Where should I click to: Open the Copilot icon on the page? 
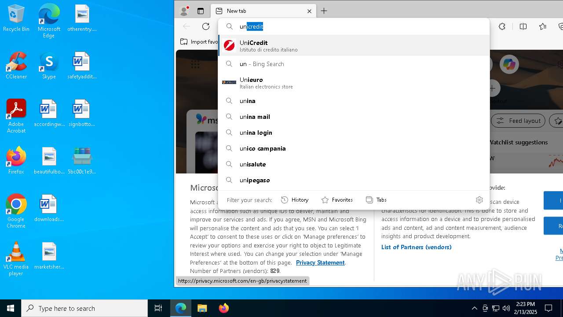[x=509, y=64]
